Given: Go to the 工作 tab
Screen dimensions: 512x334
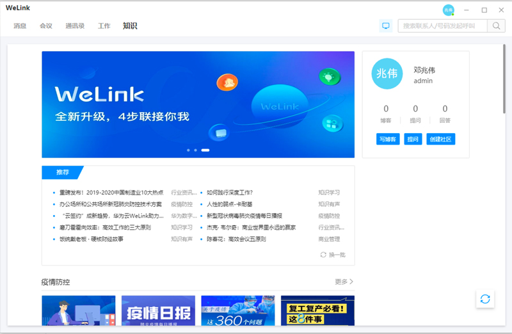Looking at the screenshot, I should pyautogui.click(x=104, y=26).
